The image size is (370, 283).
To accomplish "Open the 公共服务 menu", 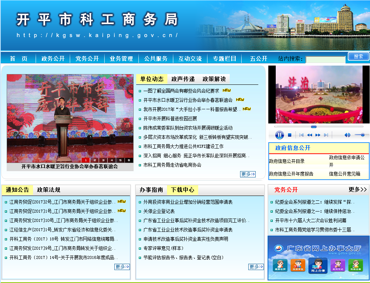I will (x=156, y=59).
